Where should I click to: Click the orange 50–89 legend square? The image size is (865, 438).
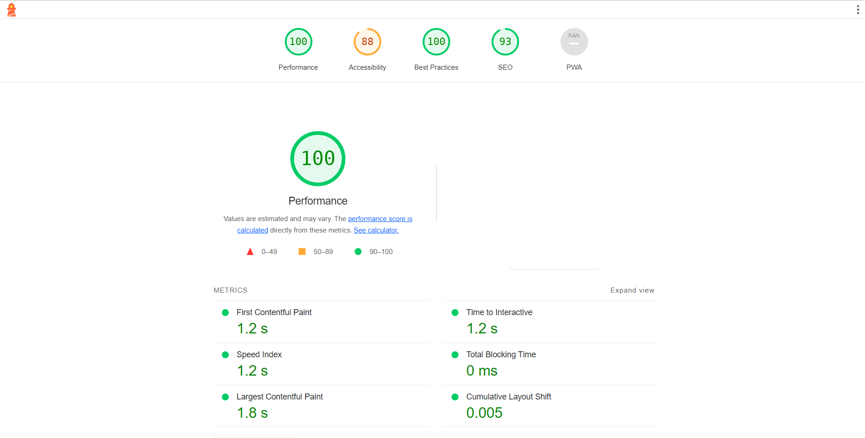point(302,251)
